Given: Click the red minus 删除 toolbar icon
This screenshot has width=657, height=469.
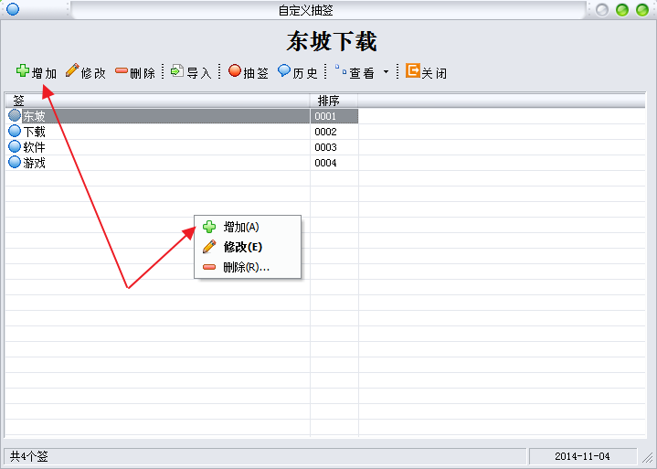Looking at the screenshot, I should click(x=122, y=70).
